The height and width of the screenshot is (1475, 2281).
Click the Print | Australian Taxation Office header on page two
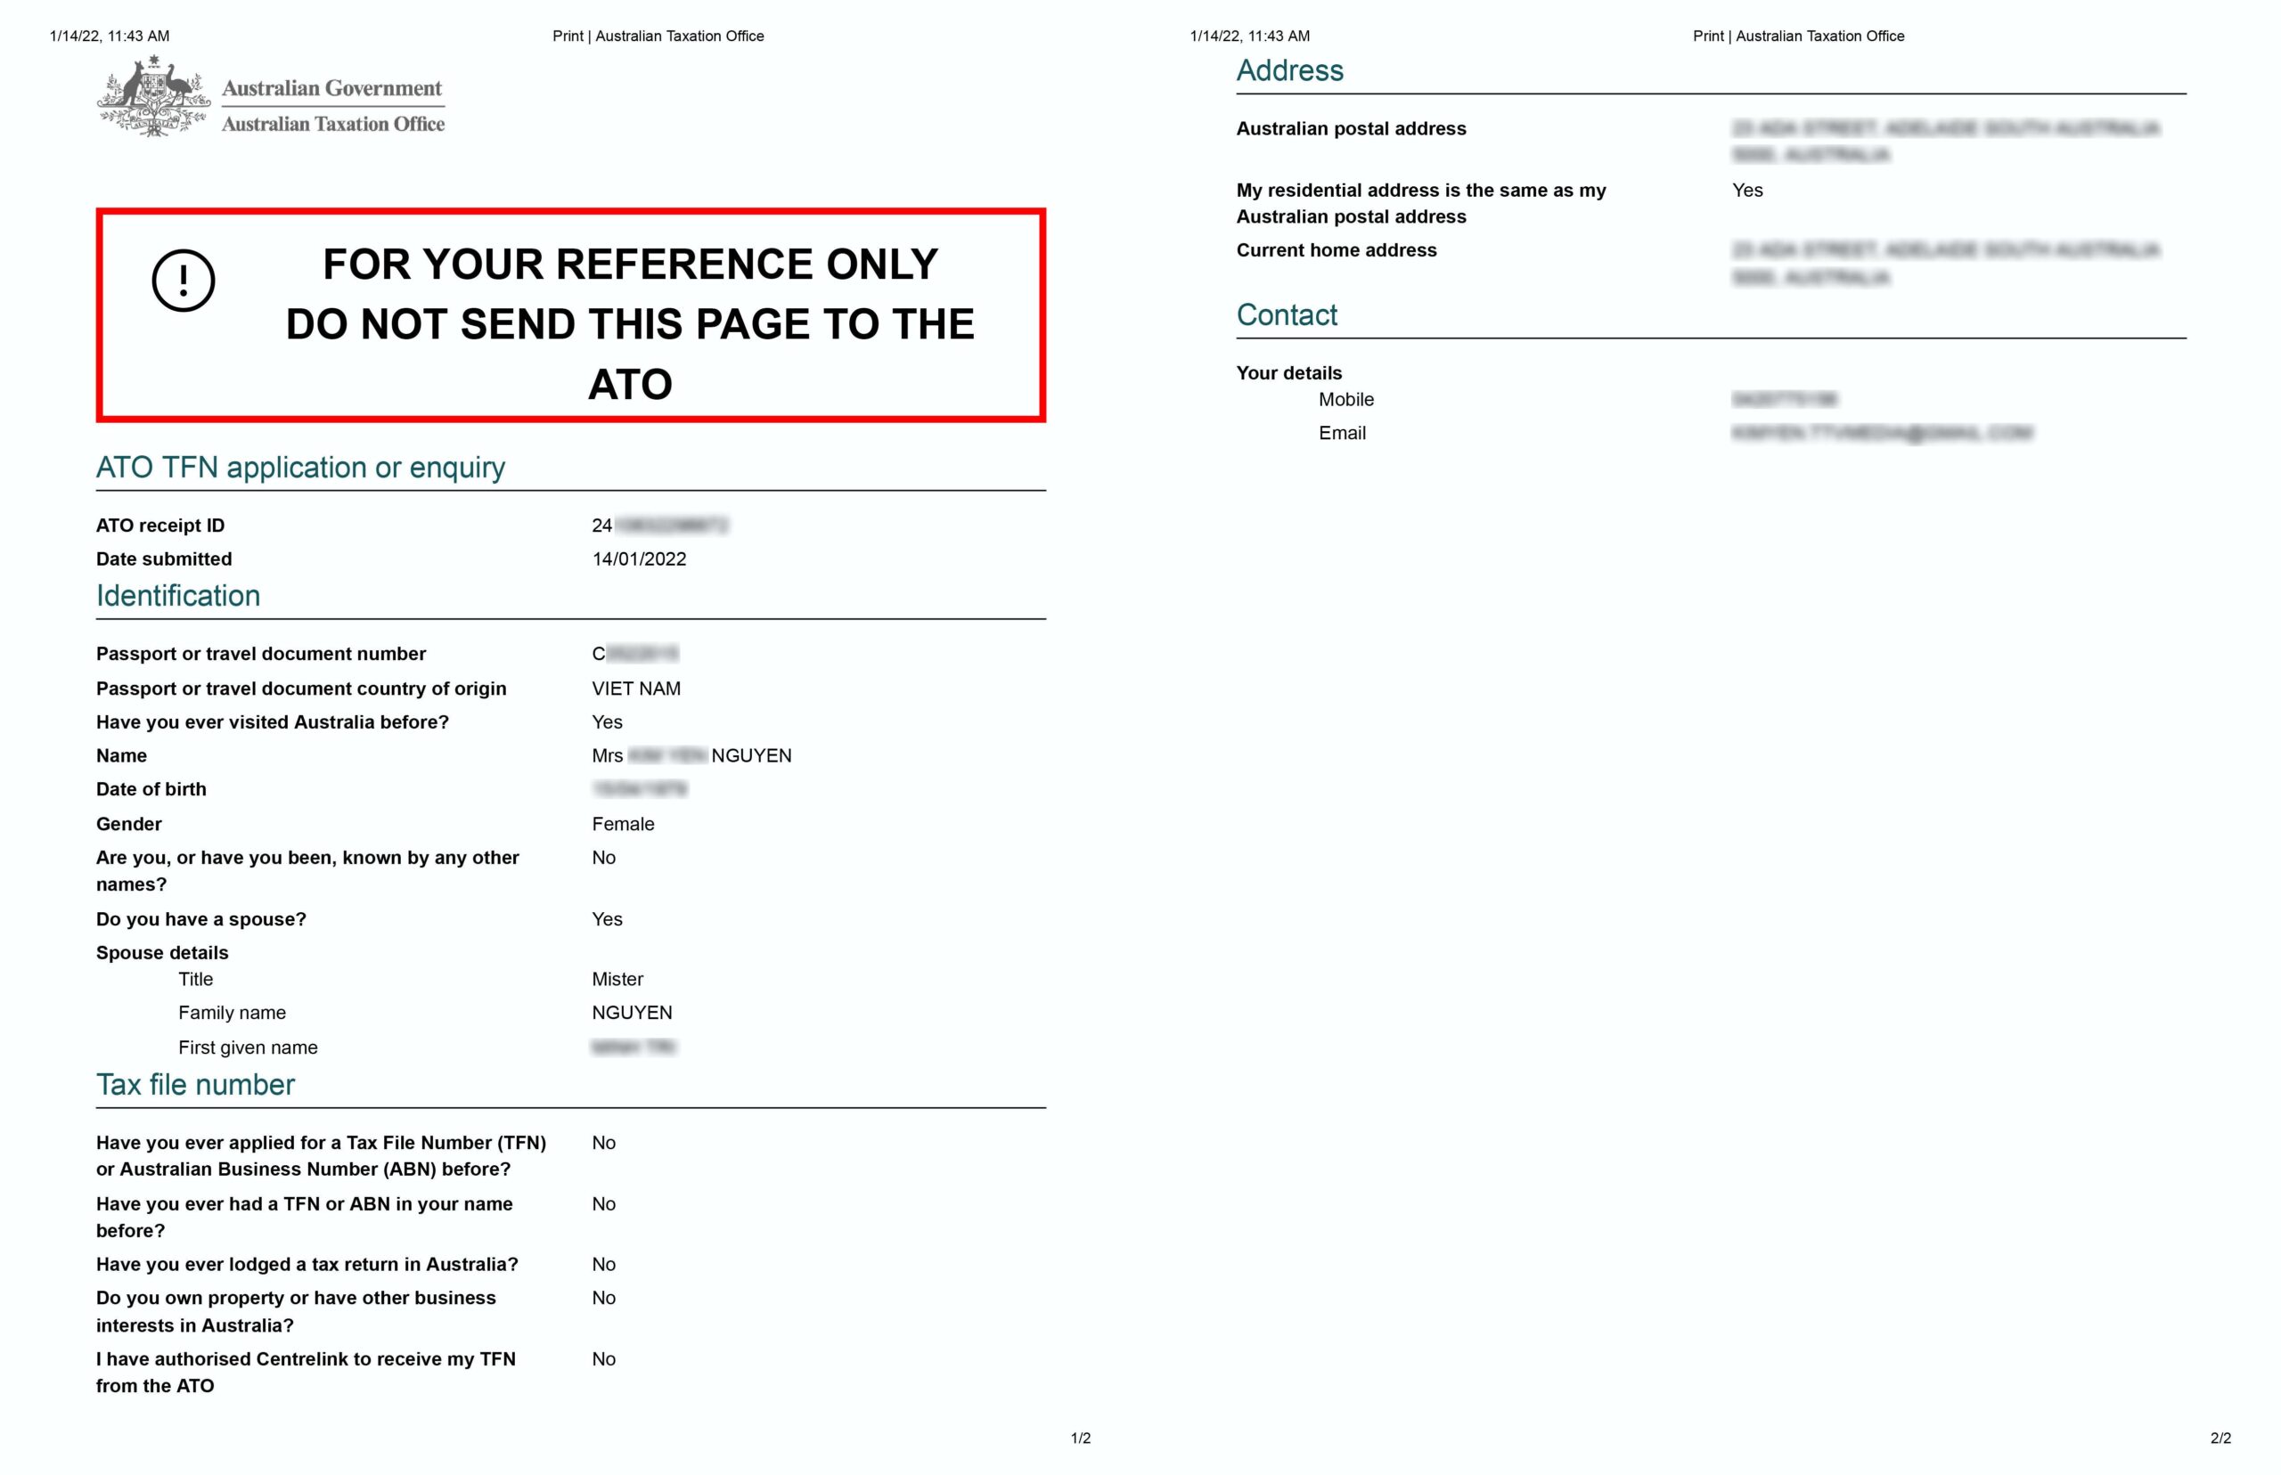[x=1797, y=37]
